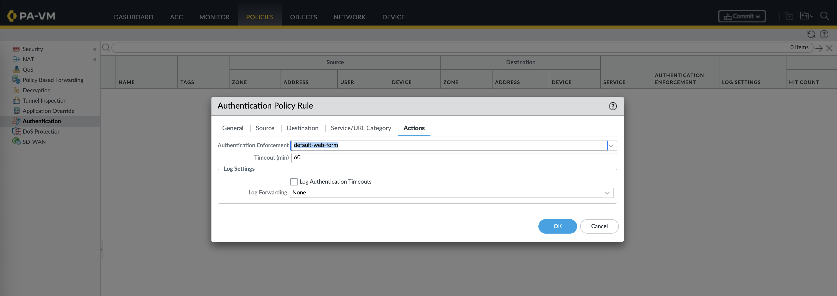Image resolution: width=837 pixels, height=296 pixels.
Task: Click the Decryption lock icon
Action: (16, 90)
